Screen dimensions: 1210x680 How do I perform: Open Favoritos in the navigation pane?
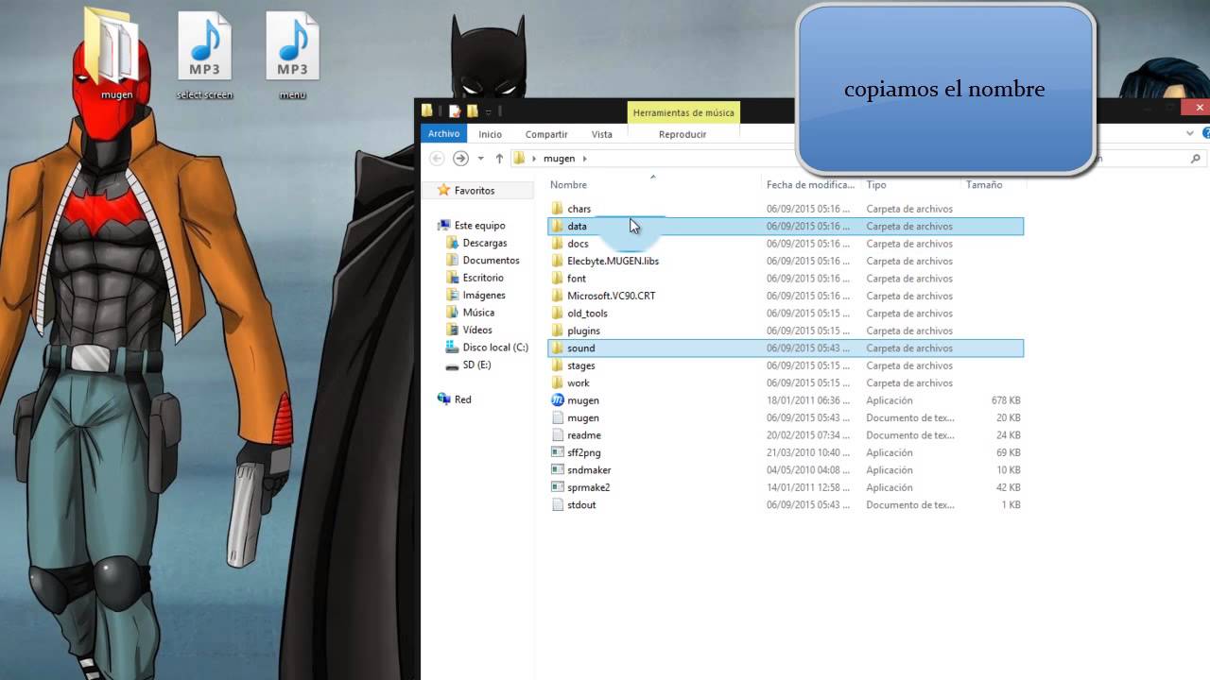475,191
